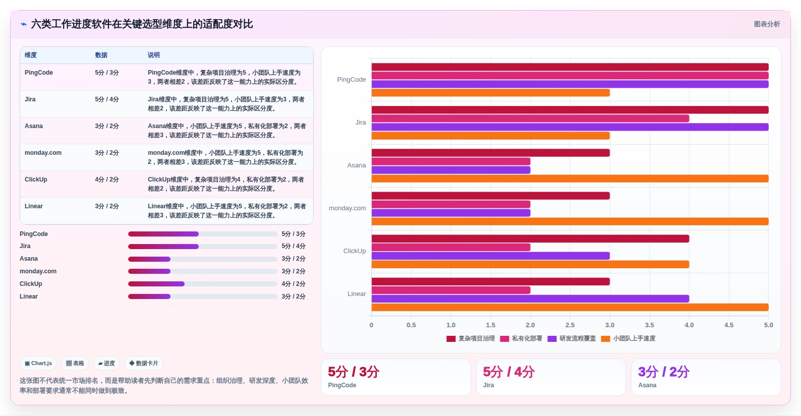Click Jira's pink 私有化部署 bar
The height and width of the screenshot is (416, 801).
[x=531, y=118]
